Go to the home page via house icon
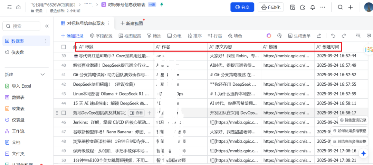 coord(18,7)
